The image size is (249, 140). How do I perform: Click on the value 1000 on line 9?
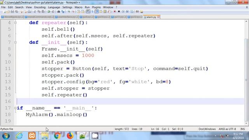coord(88,55)
